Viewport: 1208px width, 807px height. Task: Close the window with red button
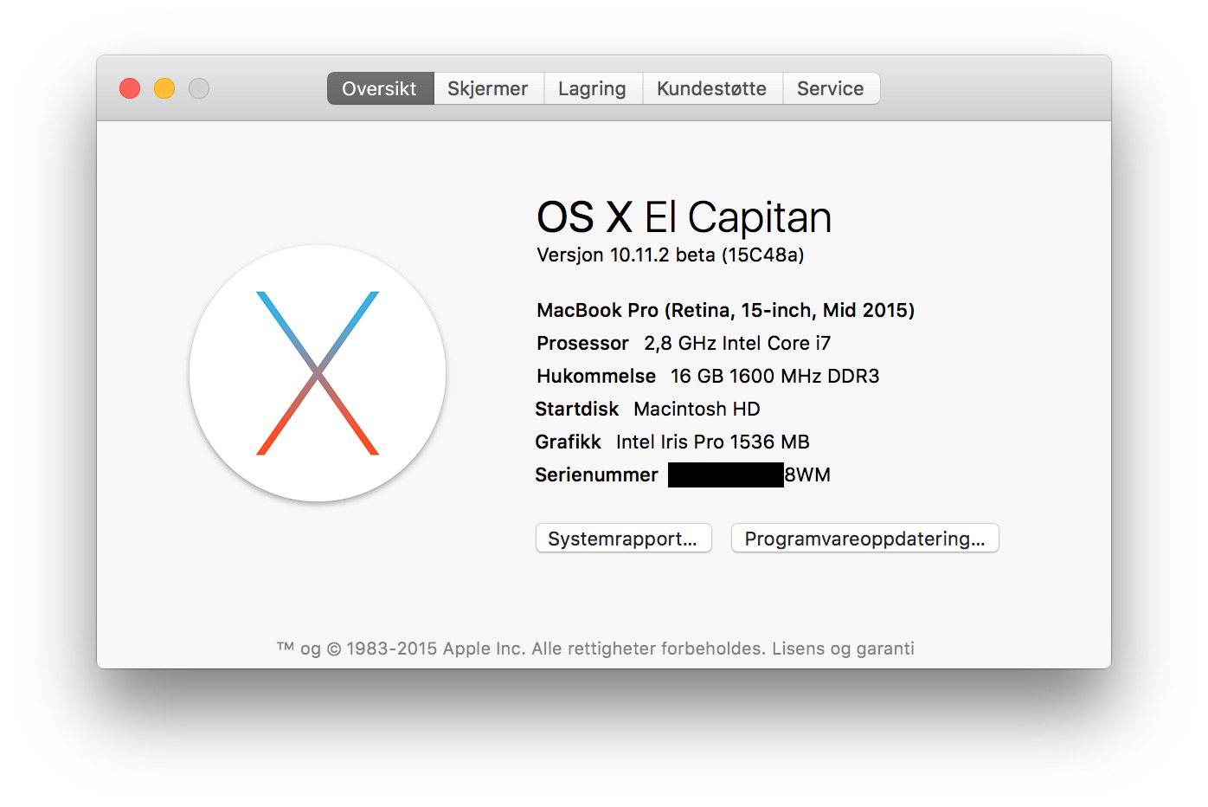130,88
